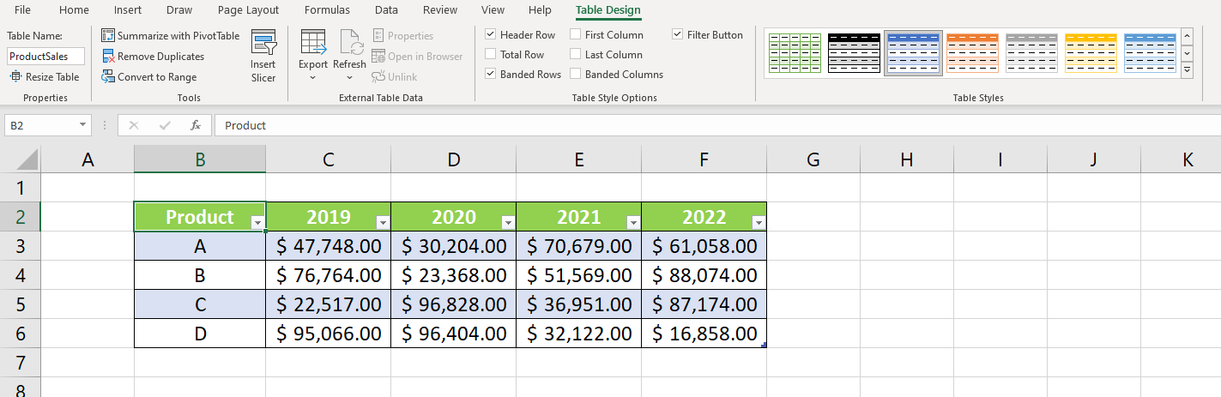Click the Resize Table icon

pyautogui.click(x=16, y=77)
